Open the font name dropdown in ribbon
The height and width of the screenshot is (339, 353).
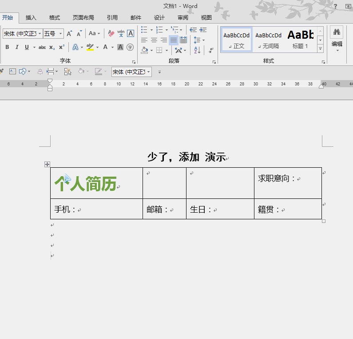click(40, 34)
